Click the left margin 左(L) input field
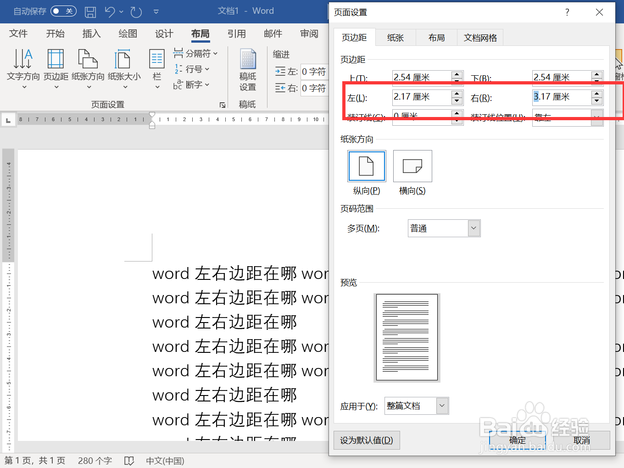 click(x=422, y=97)
